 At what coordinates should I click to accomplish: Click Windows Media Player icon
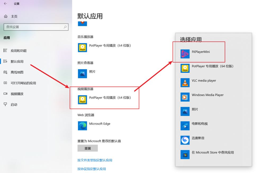click(185, 97)
